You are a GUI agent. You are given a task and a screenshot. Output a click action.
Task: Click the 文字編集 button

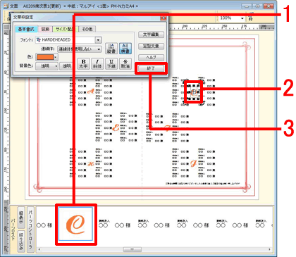pyautogui.click(x=151, y=35)
